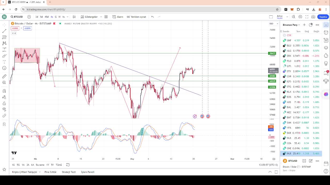Screen dimensions: 330x185
Task: Click the undo arrow in top toolbar
Action: tap(153, 17)
